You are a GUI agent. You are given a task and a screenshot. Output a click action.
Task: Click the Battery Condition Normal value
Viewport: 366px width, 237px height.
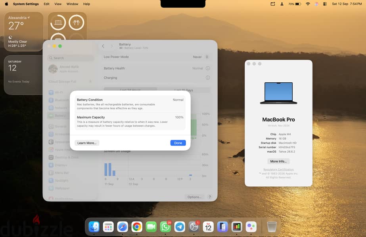[178, 100]
